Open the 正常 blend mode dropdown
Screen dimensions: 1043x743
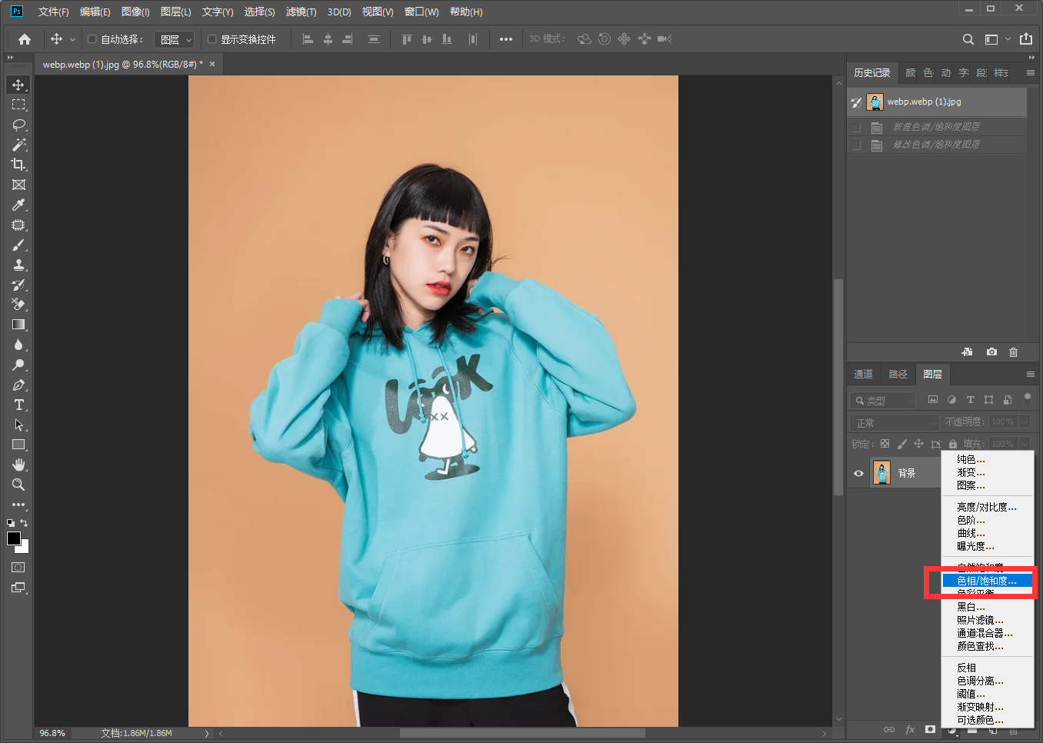pos(895,423)
